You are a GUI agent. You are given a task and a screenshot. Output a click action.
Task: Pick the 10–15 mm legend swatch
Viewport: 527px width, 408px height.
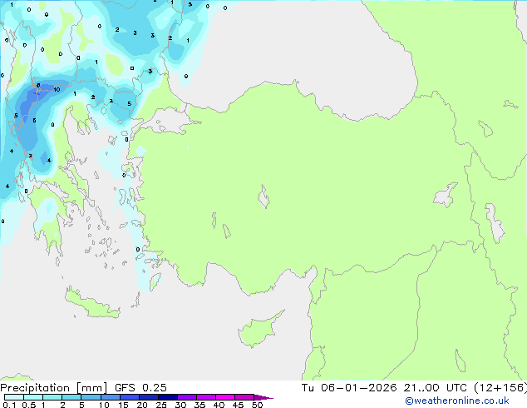tap(111, 397)
